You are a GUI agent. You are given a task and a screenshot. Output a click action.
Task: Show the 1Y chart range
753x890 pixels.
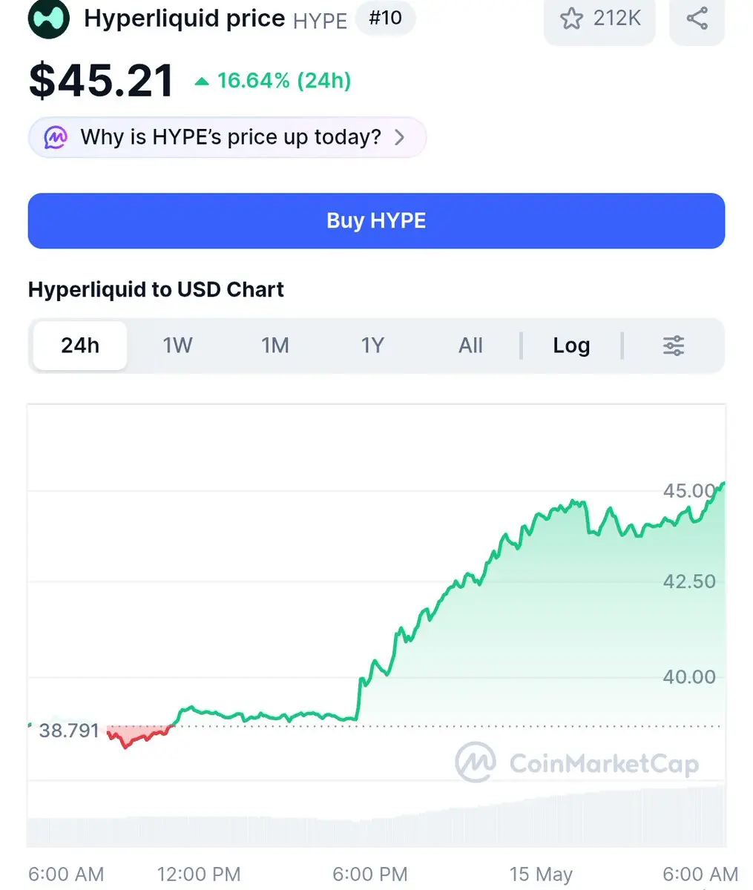coord(372,346)
